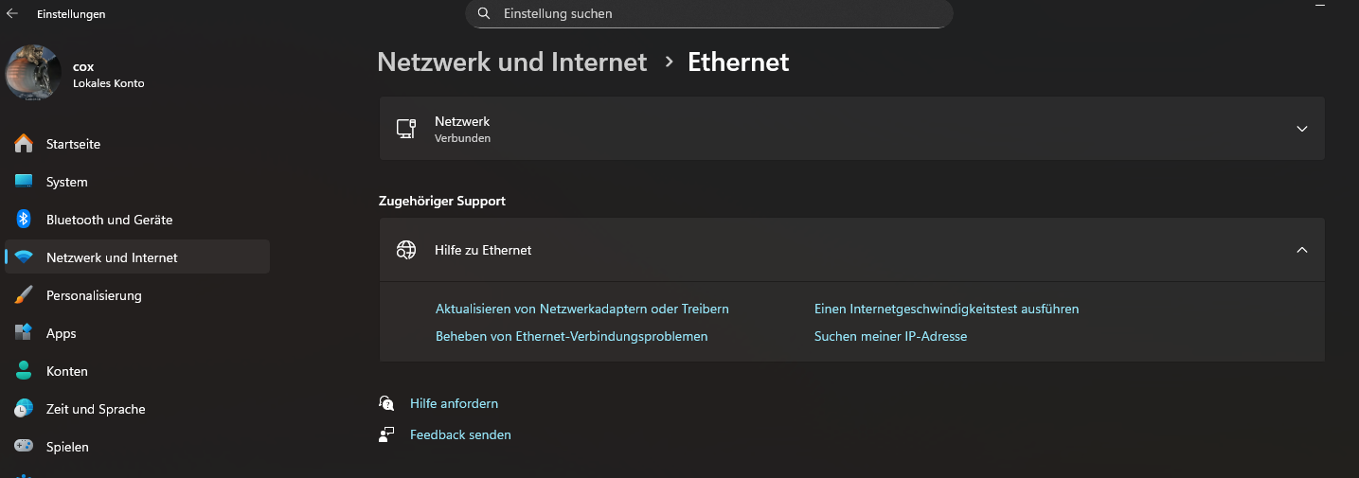Click the back arrow in Einstellungen
Screen dimensions: 1359x478
pyautogui.click(x=12, y=14)
